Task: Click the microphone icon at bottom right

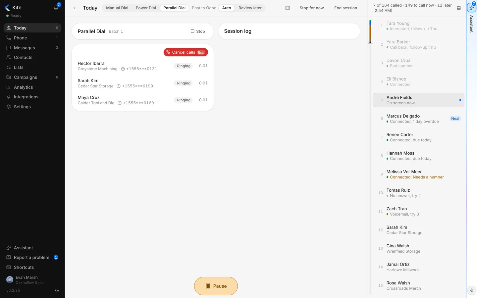Action: pos(472,290)
